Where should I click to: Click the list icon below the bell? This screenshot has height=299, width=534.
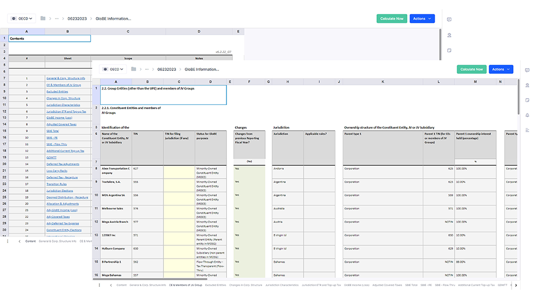(x=527, y=130)
